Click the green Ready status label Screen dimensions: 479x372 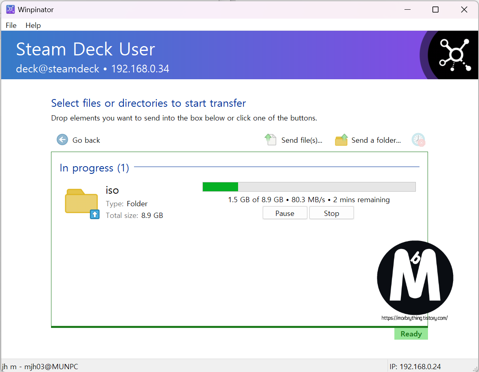[x=411, y=334]
